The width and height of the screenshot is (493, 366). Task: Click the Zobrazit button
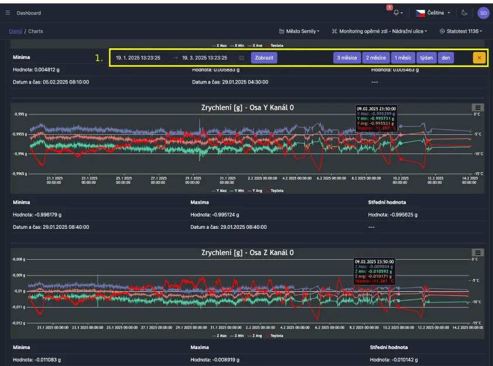(264, 58)
